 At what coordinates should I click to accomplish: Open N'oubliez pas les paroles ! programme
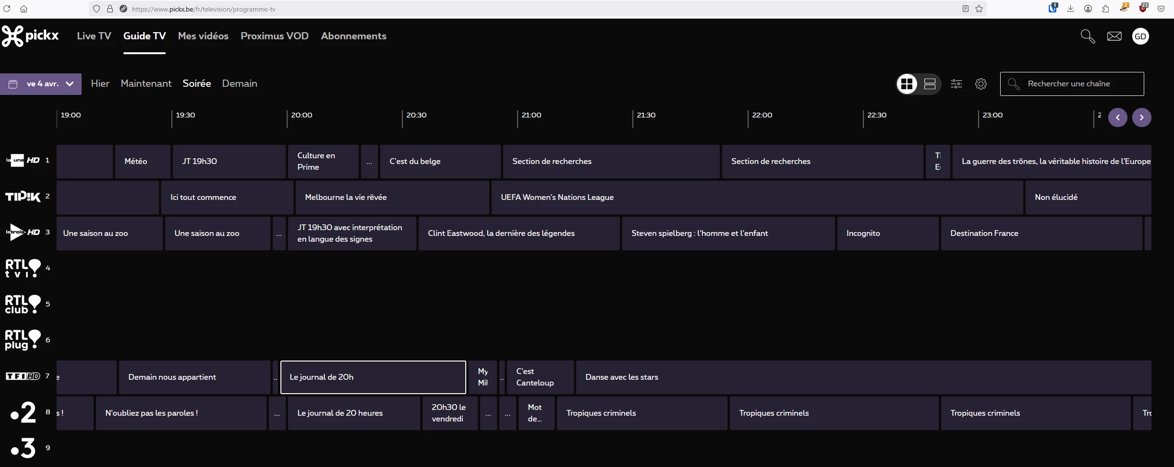181,413
